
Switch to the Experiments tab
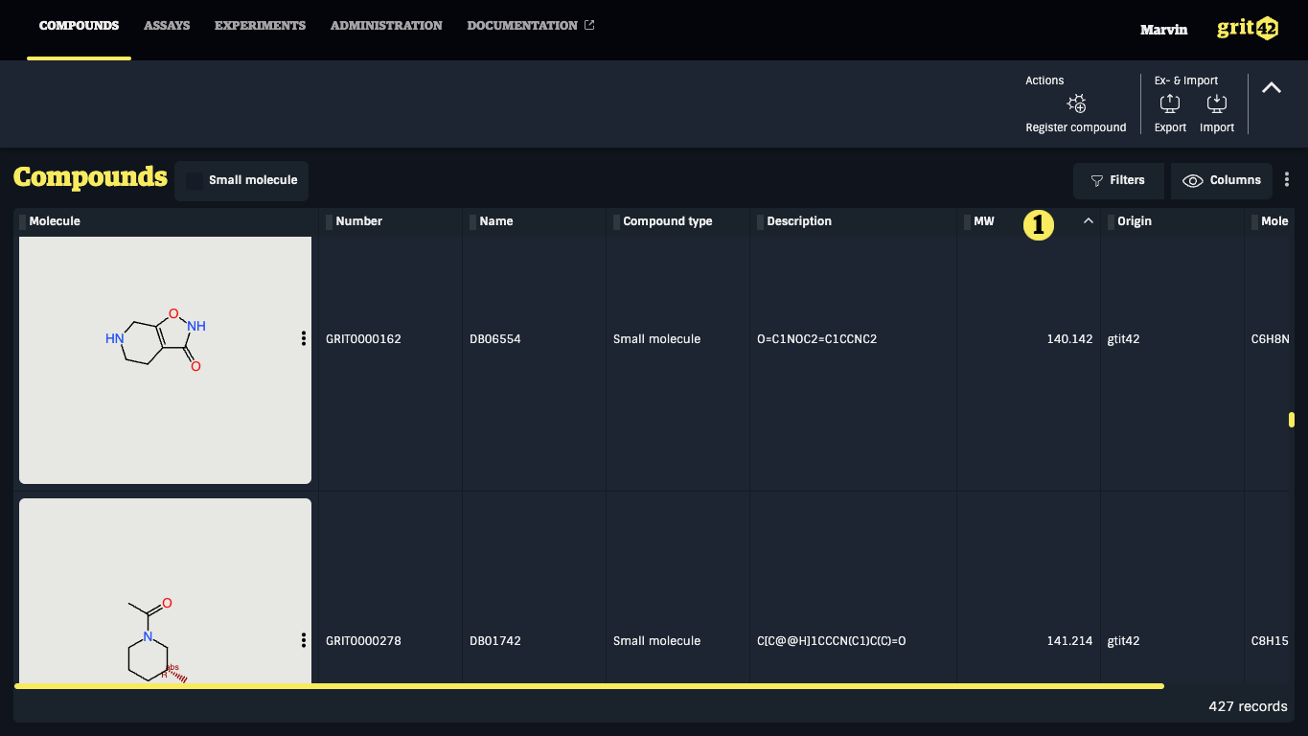[260, 26]
